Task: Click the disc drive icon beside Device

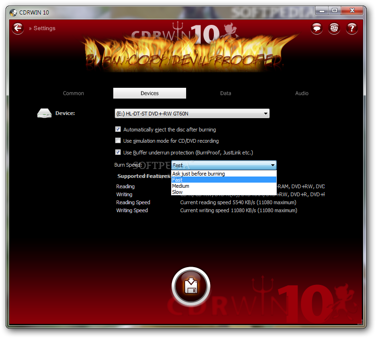Action: (44, 113)
